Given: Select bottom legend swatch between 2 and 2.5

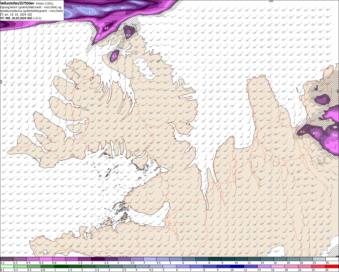Looking at the screenshot, I should (88, 266).
